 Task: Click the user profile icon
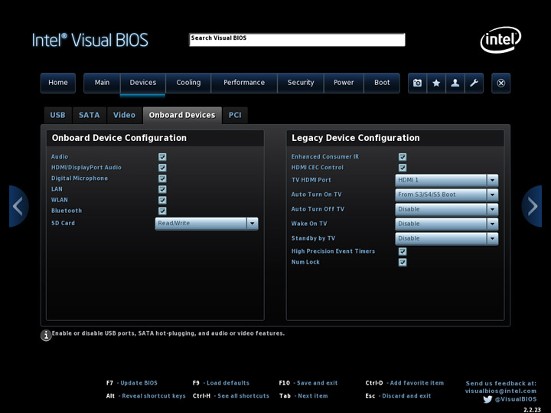coord(455,83)
